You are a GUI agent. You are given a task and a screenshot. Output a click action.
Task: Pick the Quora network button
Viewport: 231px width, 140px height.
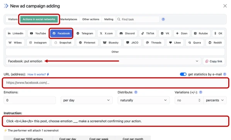tap(195, 43)
